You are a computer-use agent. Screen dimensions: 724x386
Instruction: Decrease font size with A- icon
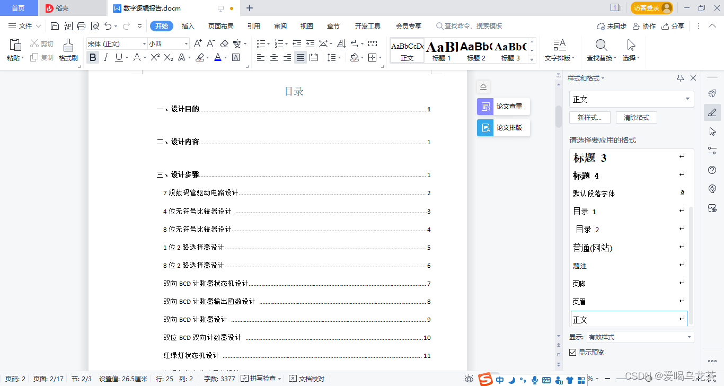click(210, 43)
